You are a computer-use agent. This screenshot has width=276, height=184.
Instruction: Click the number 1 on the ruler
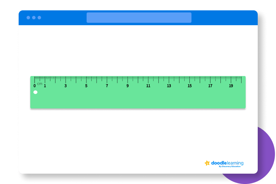(x=45, y=86)
